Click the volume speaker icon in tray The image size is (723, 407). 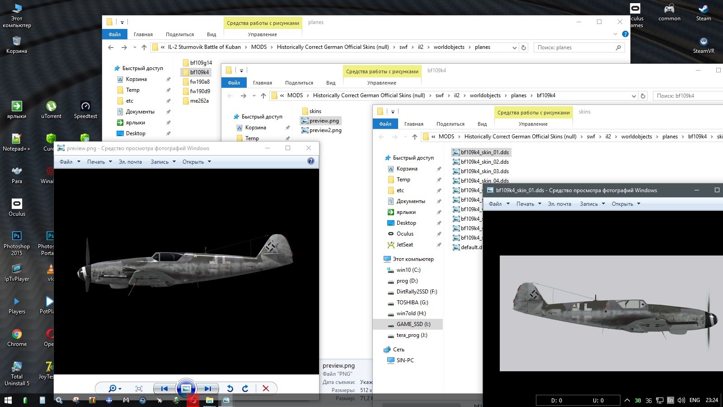(681, 400)
